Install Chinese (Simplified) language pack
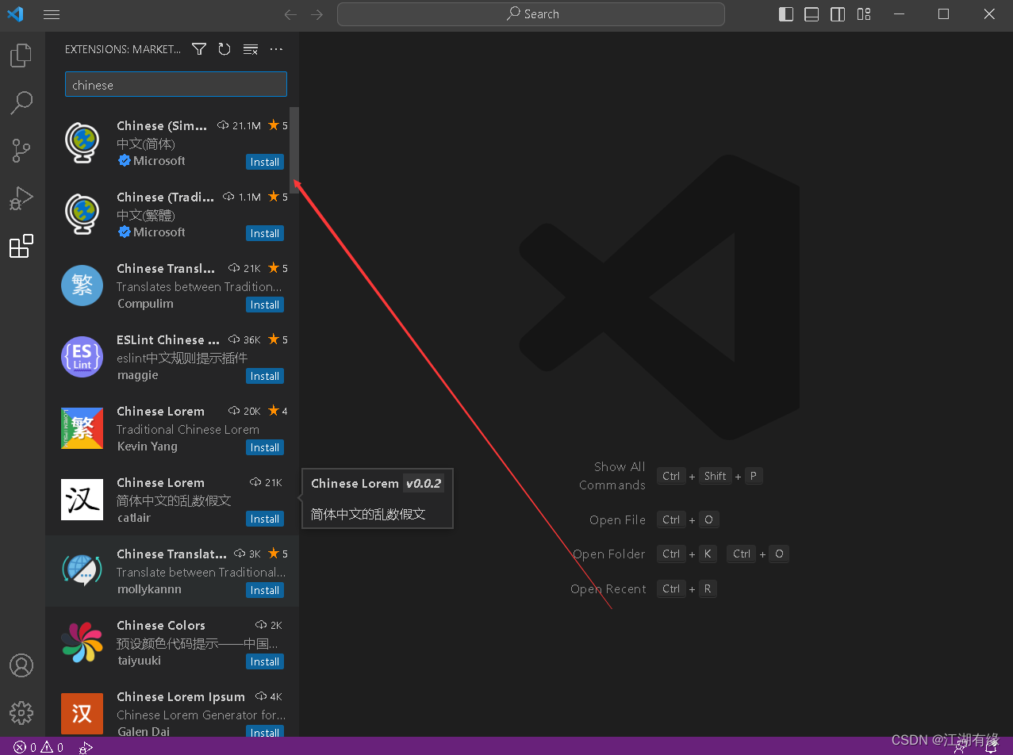The height and width of the screenshot is (755, 1013). [265, 162]
